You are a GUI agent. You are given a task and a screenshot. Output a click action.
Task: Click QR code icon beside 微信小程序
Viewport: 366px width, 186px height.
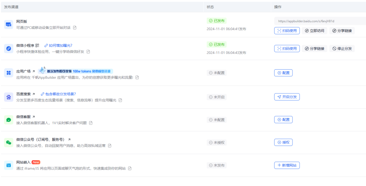37,45
